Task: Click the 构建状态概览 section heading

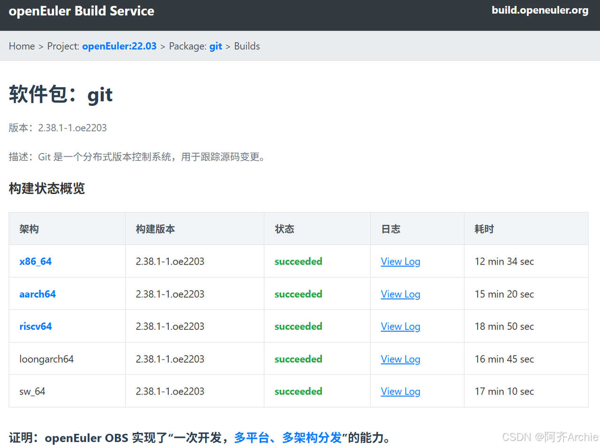Action: 47,188
